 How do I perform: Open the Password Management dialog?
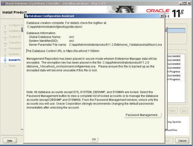point(143,115)
